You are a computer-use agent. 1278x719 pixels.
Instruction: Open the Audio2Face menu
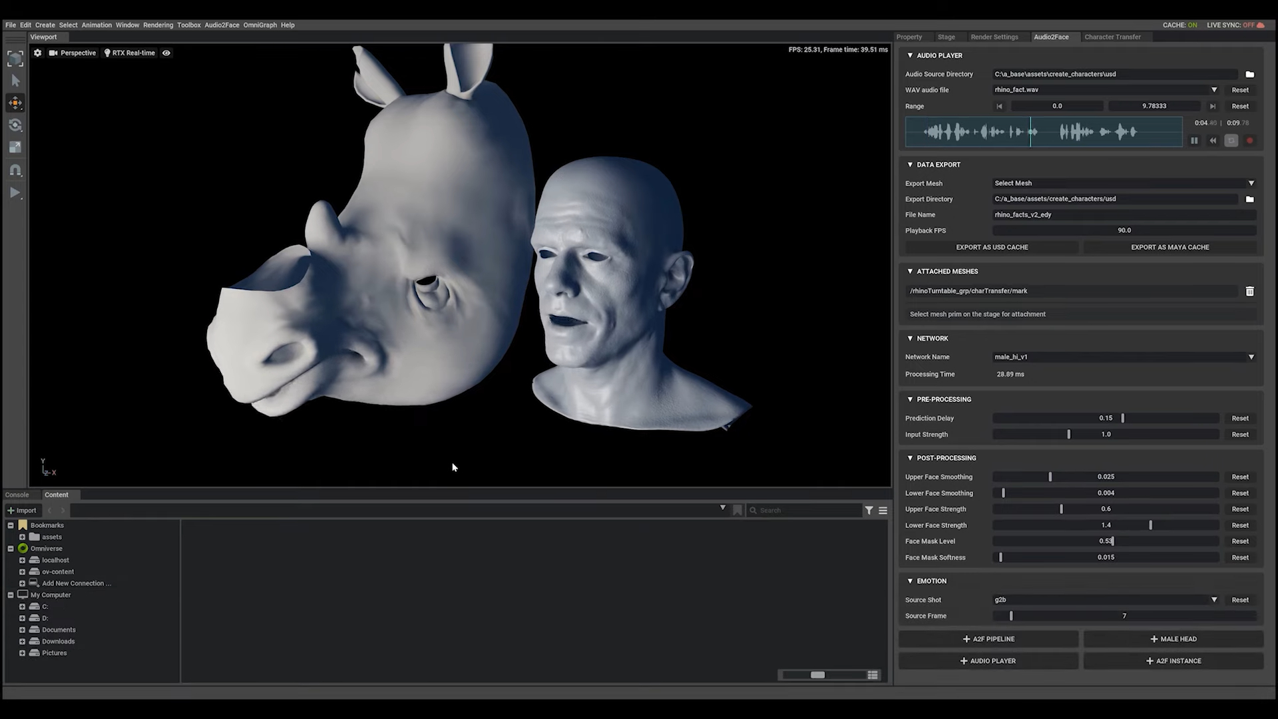coord(222,25)
